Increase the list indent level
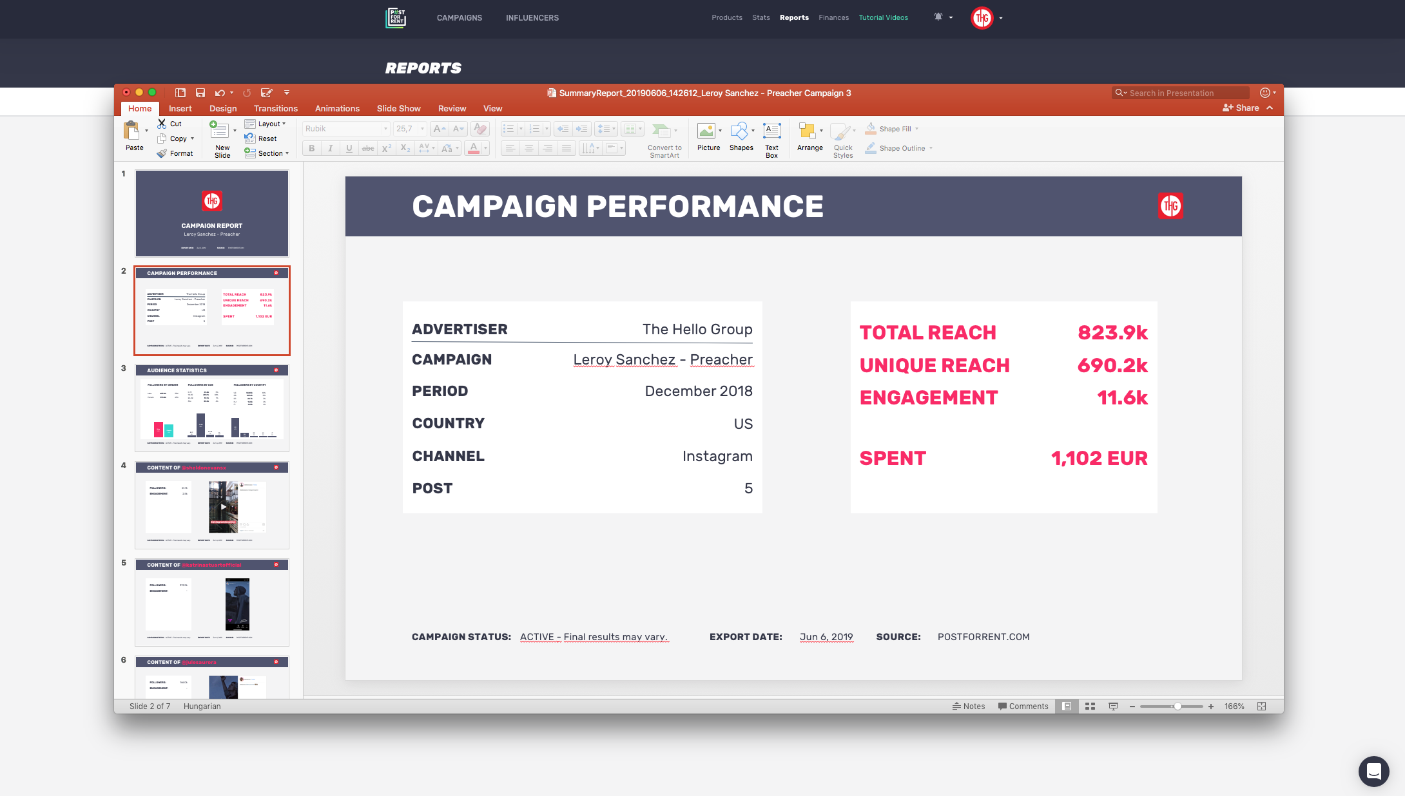The image size is (1405, 796). 581,129
